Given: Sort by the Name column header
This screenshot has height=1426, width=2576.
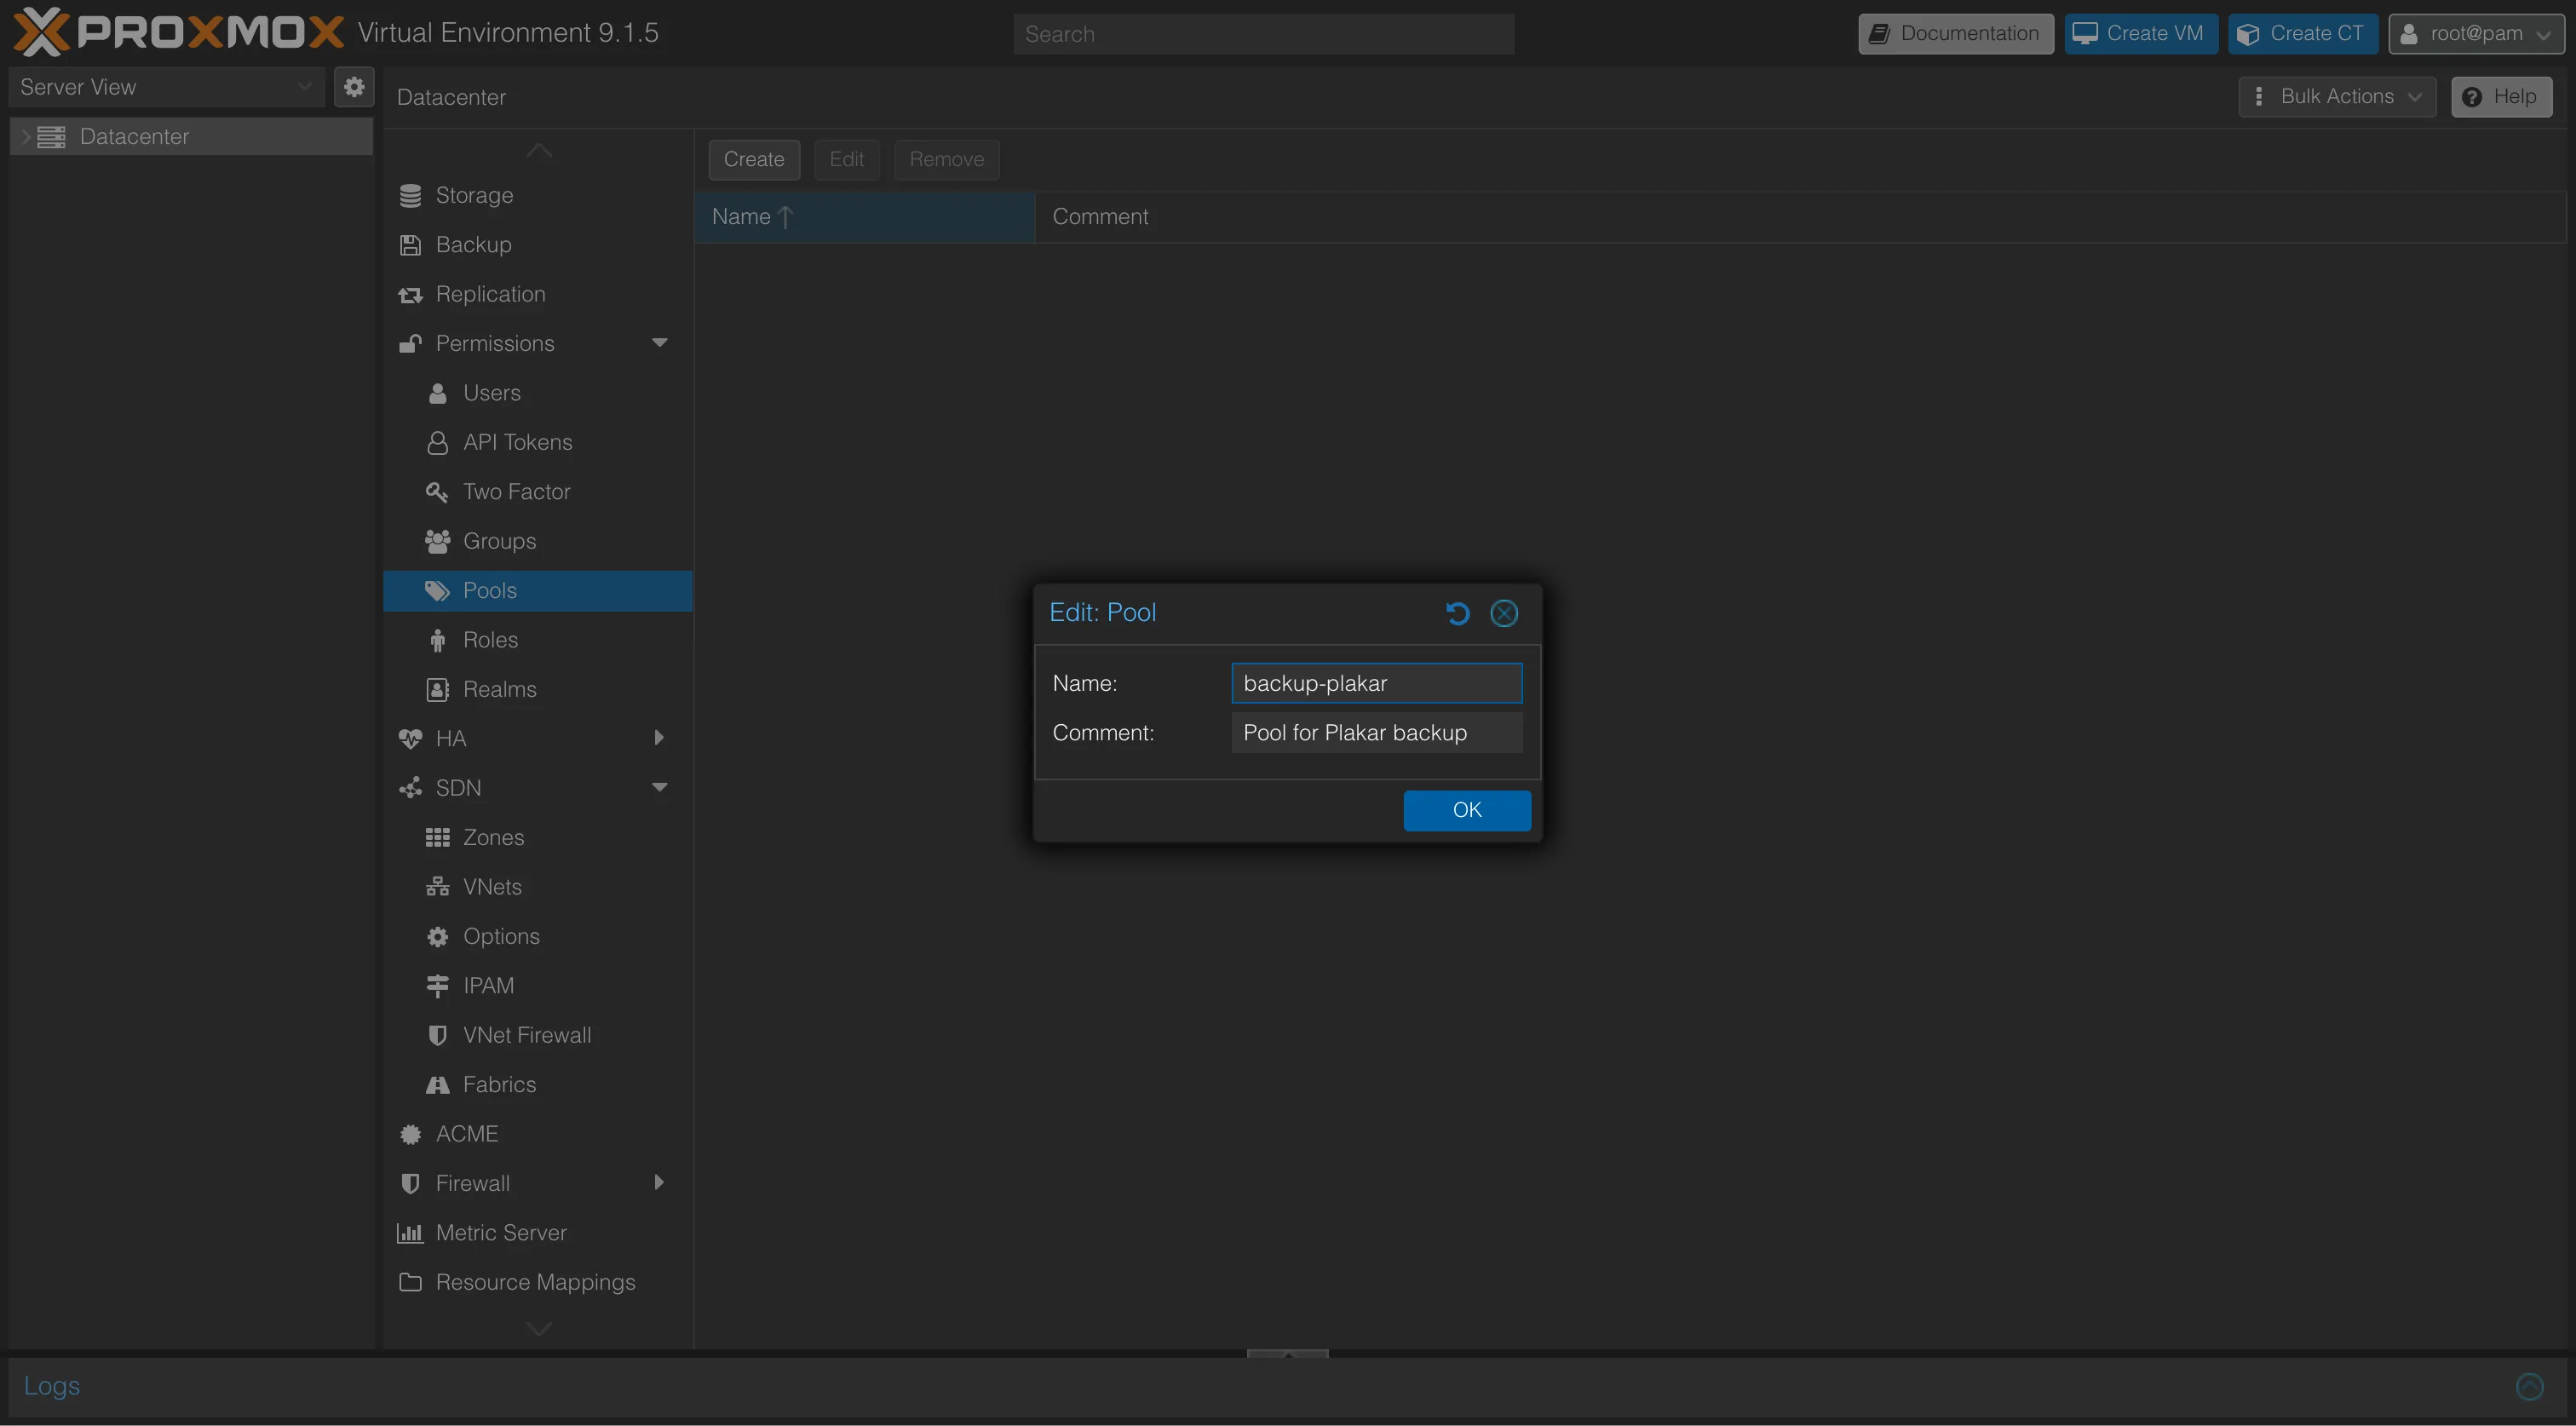Looking at the screenshot, I should tap(864, 217).
